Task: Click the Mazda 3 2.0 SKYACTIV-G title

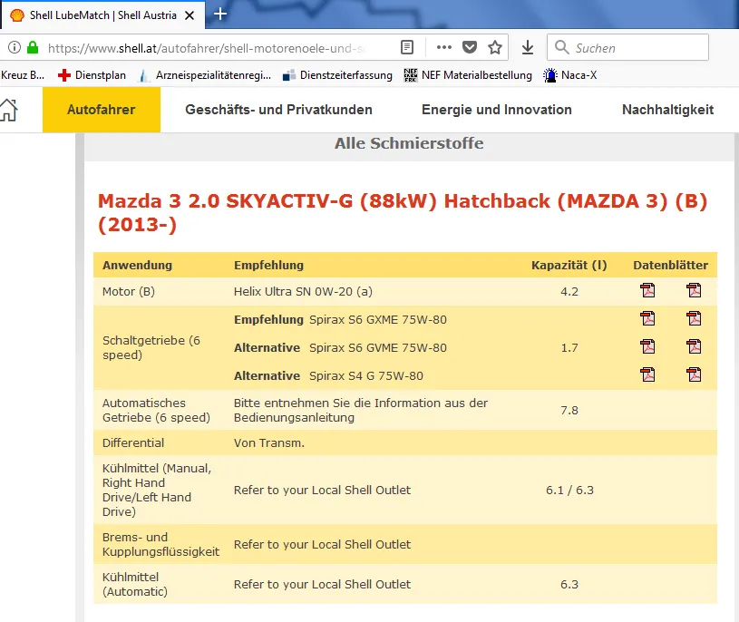Action: tap(403, 212)
